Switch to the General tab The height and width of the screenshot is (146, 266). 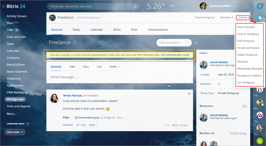57,30
